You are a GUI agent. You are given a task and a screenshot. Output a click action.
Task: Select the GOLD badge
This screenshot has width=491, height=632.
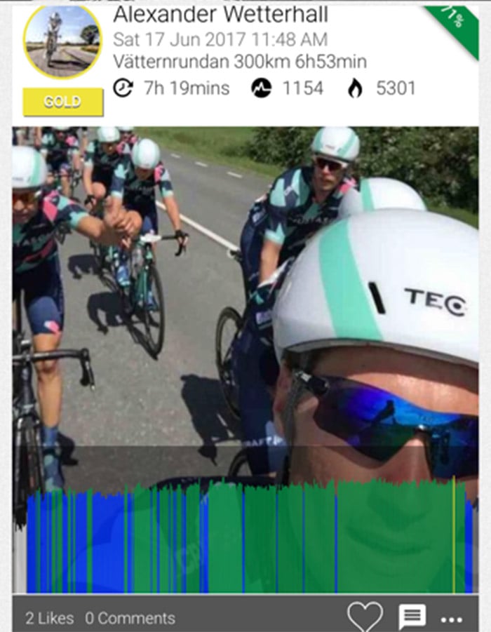point(63,102)
